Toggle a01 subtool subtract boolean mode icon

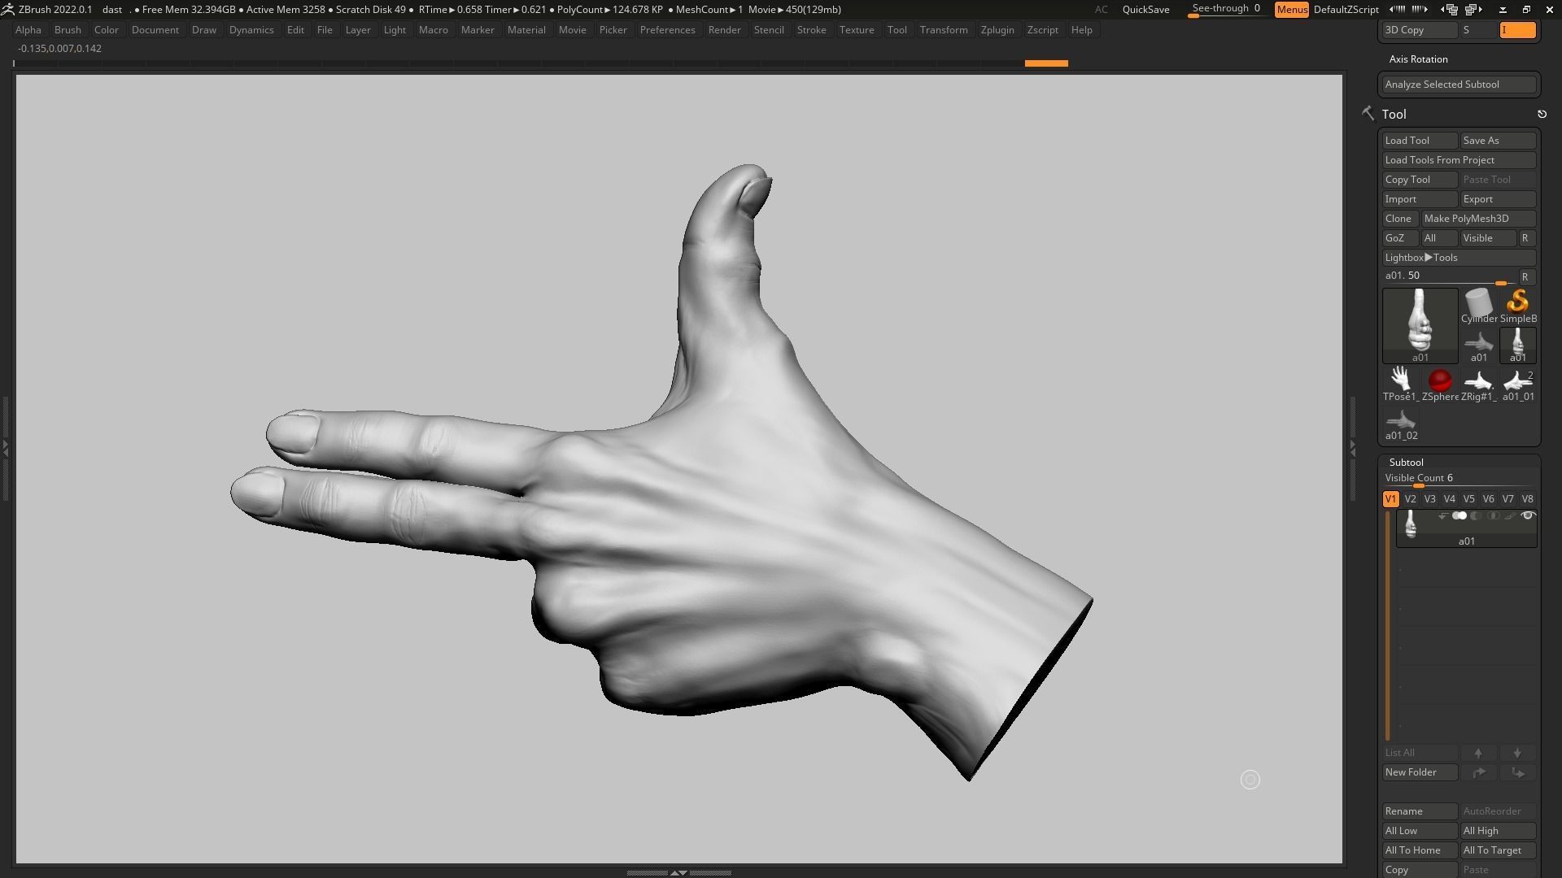point(1477,516)
